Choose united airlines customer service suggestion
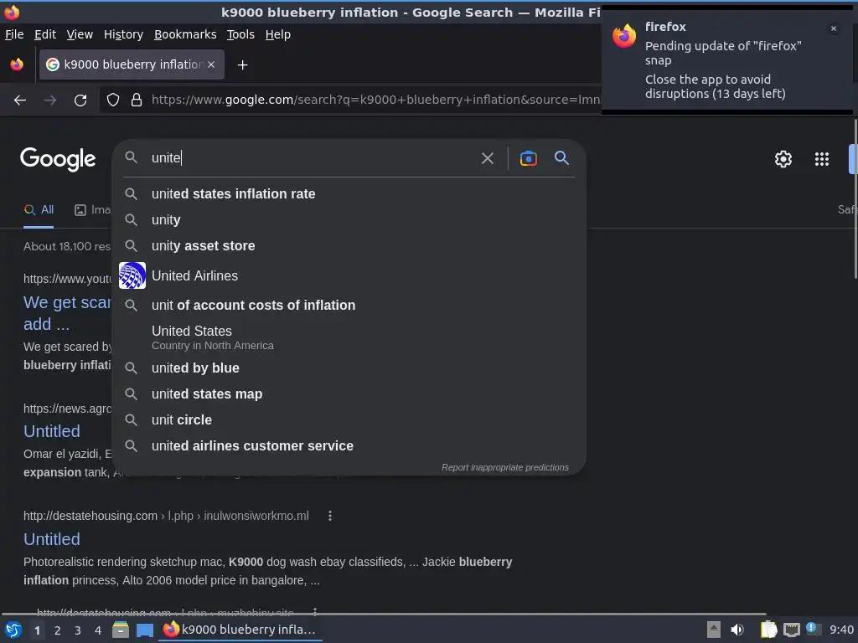 (349, 445)
